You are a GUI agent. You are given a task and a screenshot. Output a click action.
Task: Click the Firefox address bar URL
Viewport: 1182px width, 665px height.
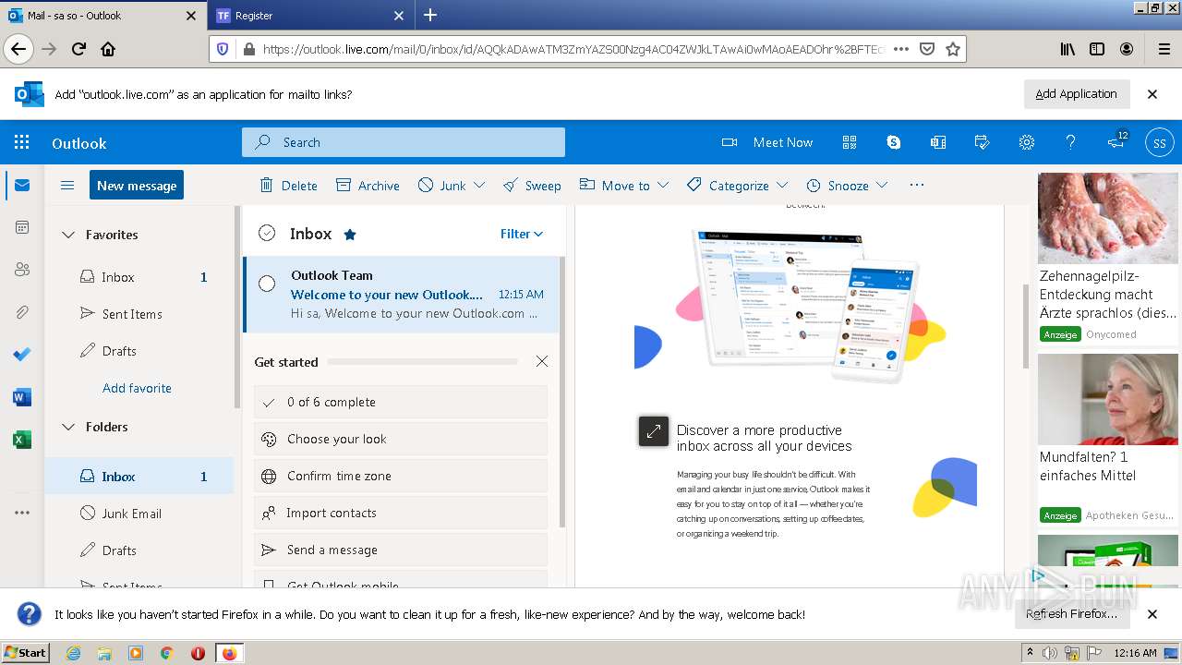pos(573,49)
